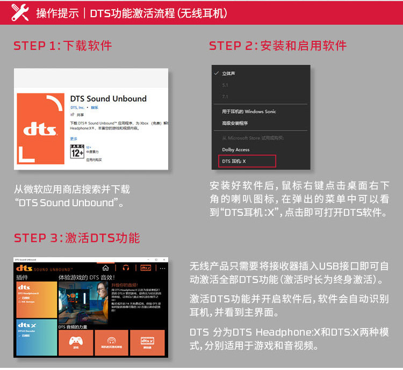Click the 插件 heading in DTS app

click(x=22, y=278)
